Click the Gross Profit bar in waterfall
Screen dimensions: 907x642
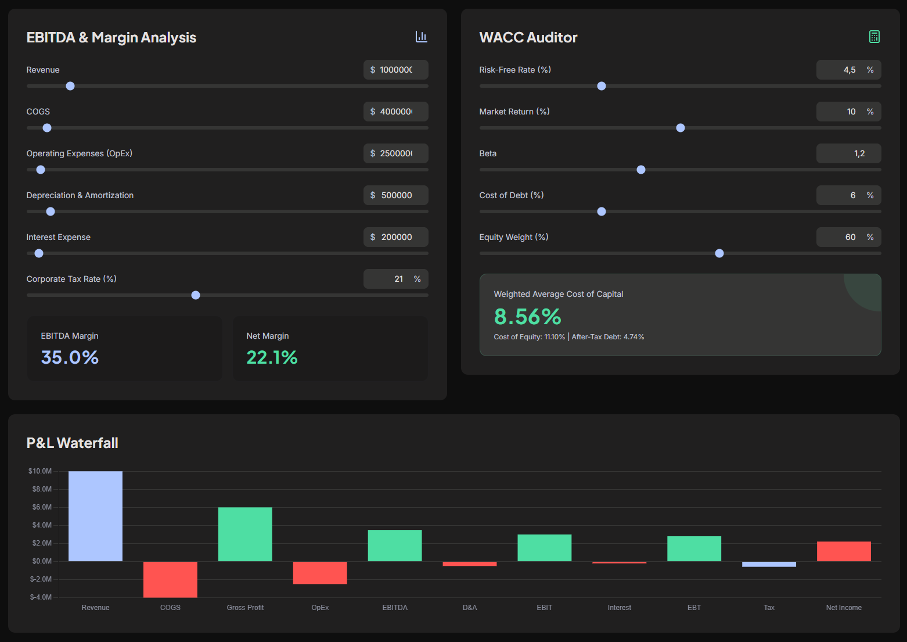coord(245,535)
